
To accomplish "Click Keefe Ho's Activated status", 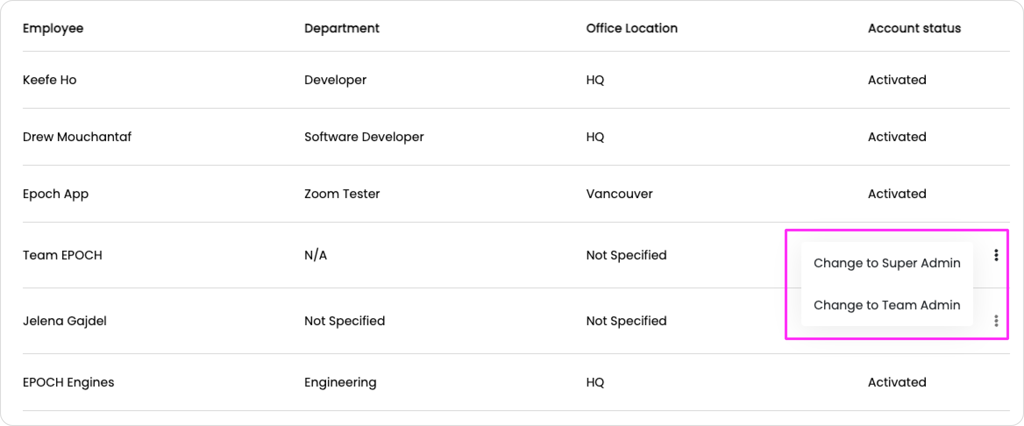I will (897, 80).
